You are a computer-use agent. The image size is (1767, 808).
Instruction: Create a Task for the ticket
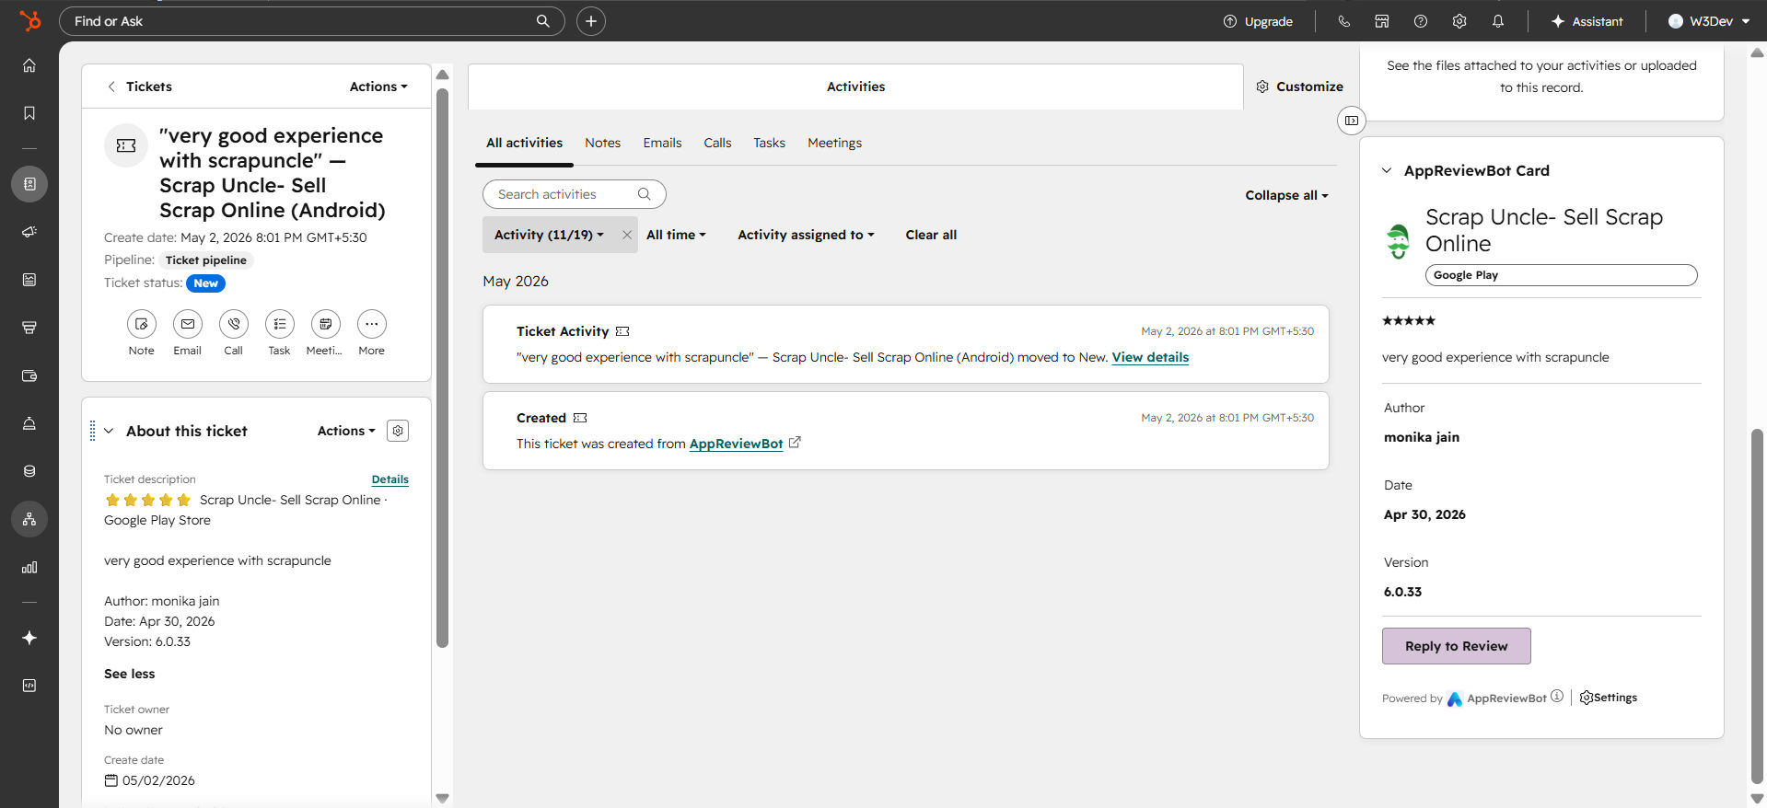(x=280, y=324)
